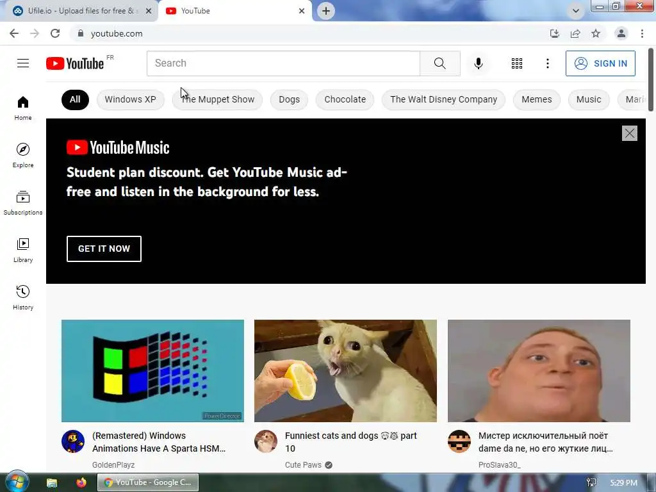Start voice search with microphone icon

pyautogui.click(x=478, y=63)
